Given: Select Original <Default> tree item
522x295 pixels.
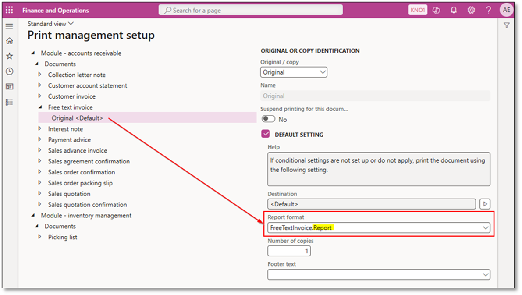Looking at the screenshot, I should tap(77, 118).
